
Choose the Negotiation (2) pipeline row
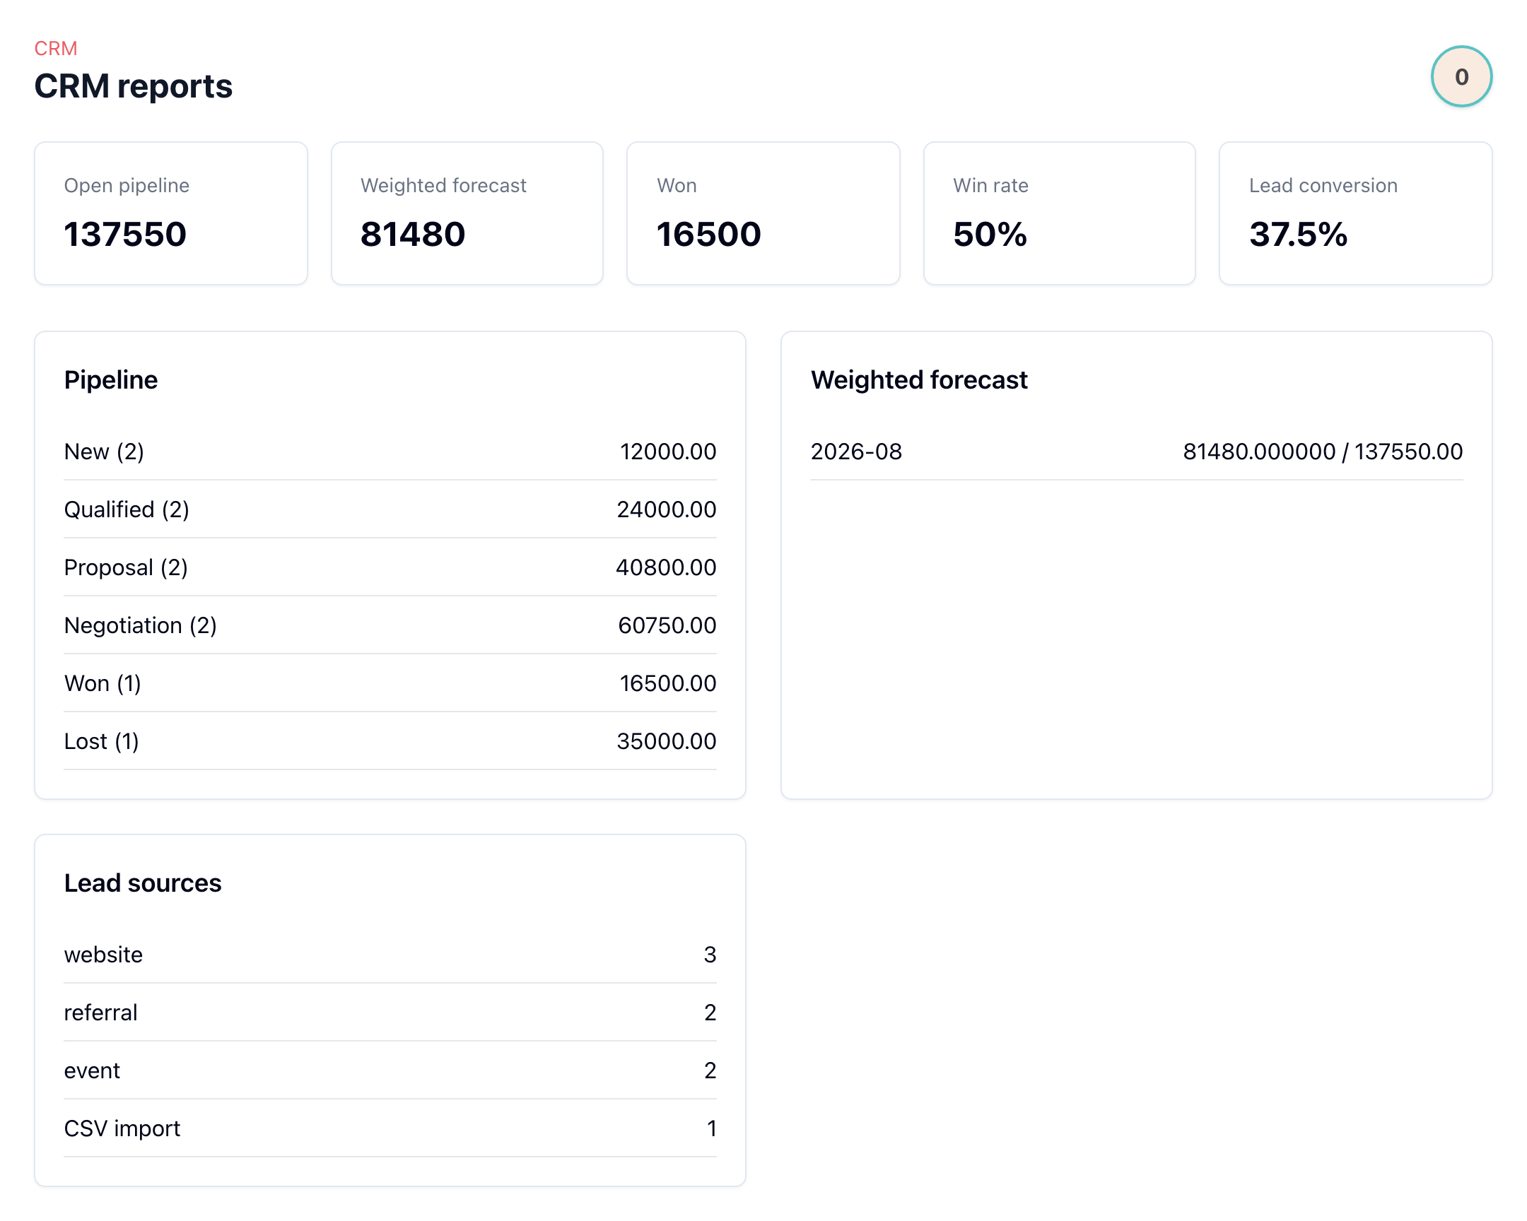coord(390,626)
